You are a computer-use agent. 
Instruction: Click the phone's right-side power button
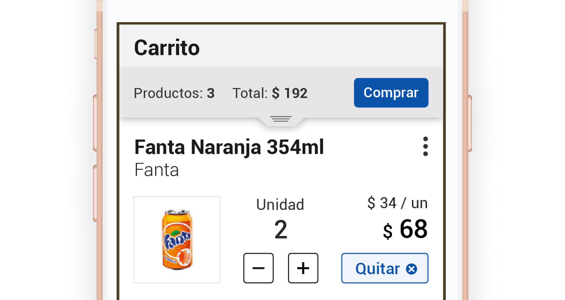pyautogui.click(x=470, y=123)
